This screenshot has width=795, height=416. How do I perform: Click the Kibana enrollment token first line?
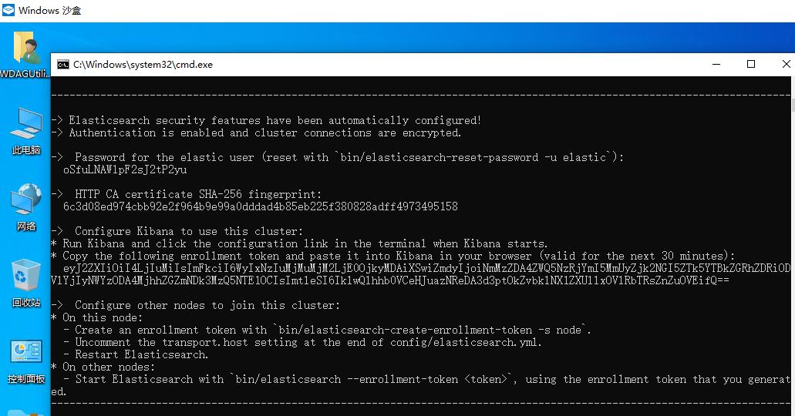tap(426, 268)
